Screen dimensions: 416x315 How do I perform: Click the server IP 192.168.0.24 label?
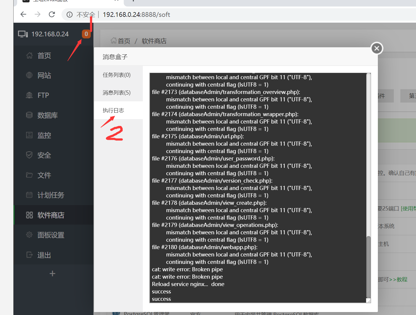[50, 34]
